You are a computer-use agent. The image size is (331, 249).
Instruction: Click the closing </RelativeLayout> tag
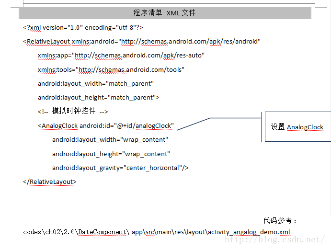(x=50, y=182)
